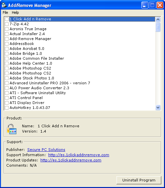
Task: Tick the 7-Zip 4.42 checkbox
Action: [7, 24]
